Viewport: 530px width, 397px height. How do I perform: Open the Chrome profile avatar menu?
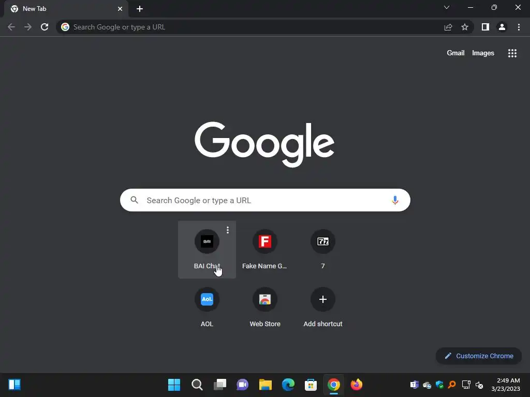coord(502,27)
